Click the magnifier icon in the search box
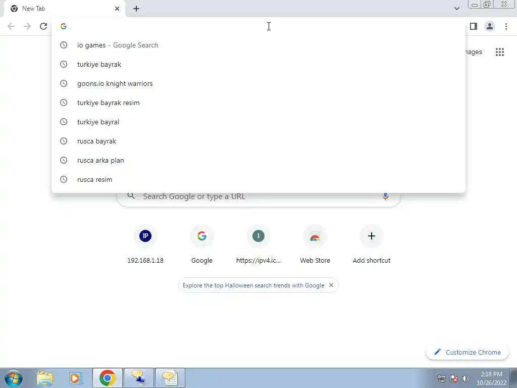Image resolution: width=517 pixels, height=388 pixels. tap(131, 196)
